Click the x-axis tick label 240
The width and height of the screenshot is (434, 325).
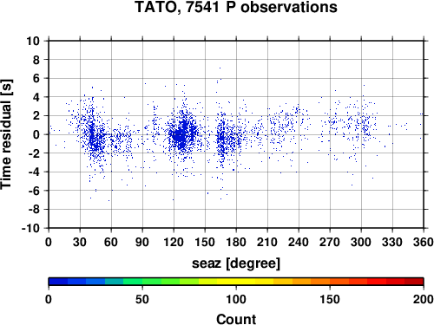tap(299, 242)
